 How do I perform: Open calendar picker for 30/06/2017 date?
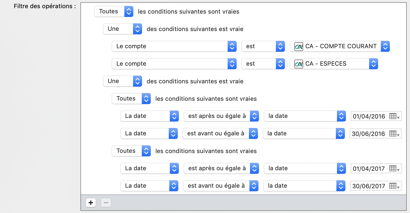394,186
